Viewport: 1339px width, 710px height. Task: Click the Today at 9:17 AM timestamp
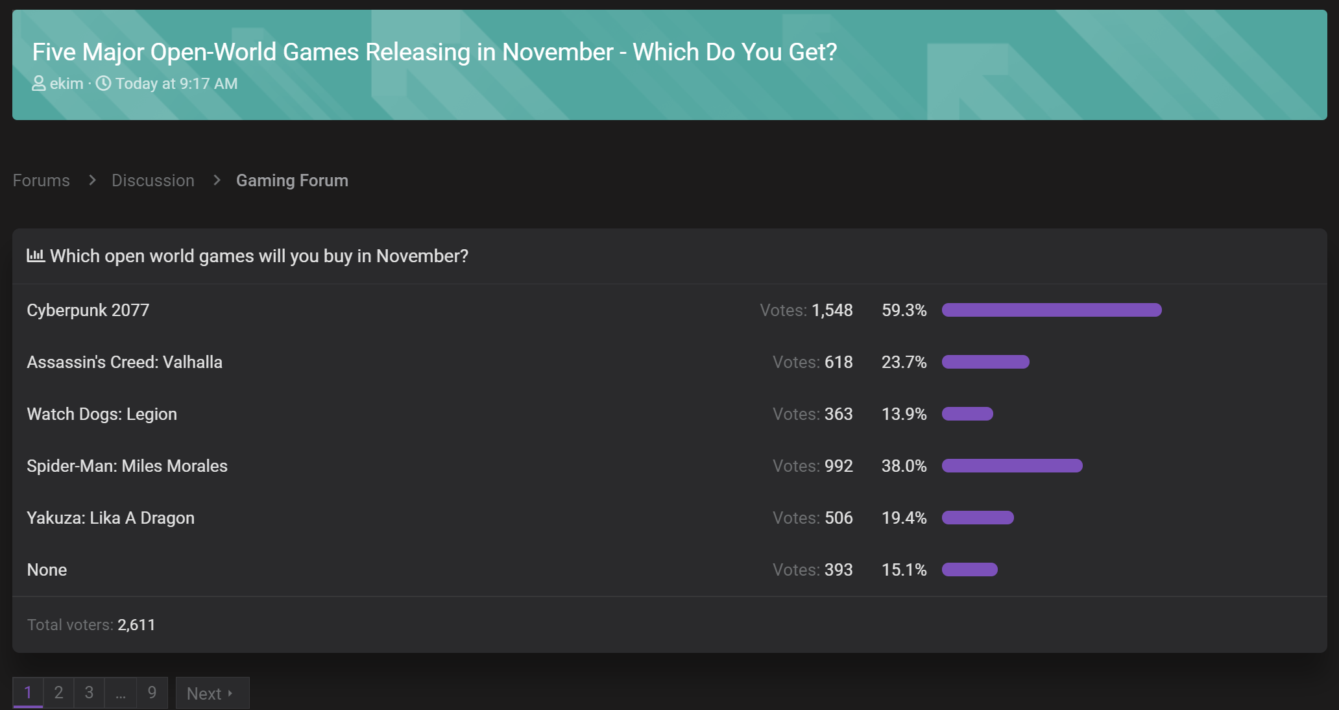[176, 84]
